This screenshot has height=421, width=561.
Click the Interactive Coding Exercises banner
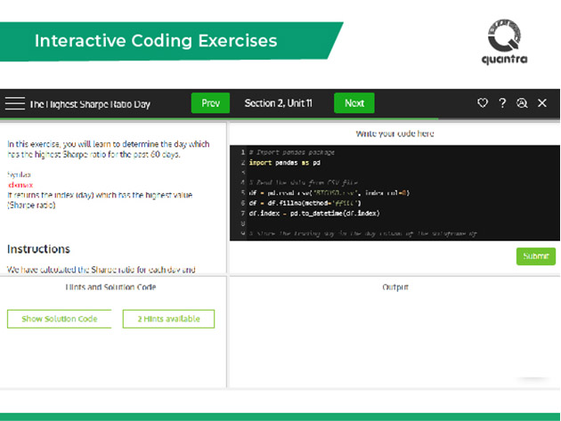pyautogui.click(x=156, y=41)
